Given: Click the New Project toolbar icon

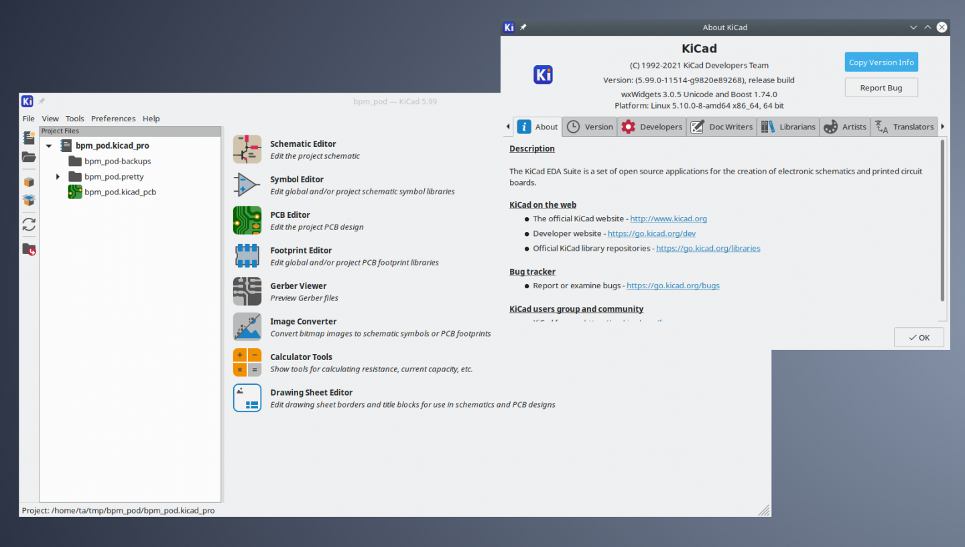Looking at the screenshot, I should [29, 138].
